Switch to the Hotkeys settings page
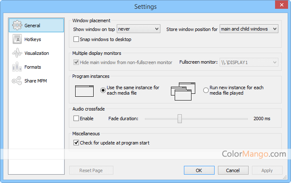Screen dimensions: 291x183 pyautogui.click(x=32, y=39)
